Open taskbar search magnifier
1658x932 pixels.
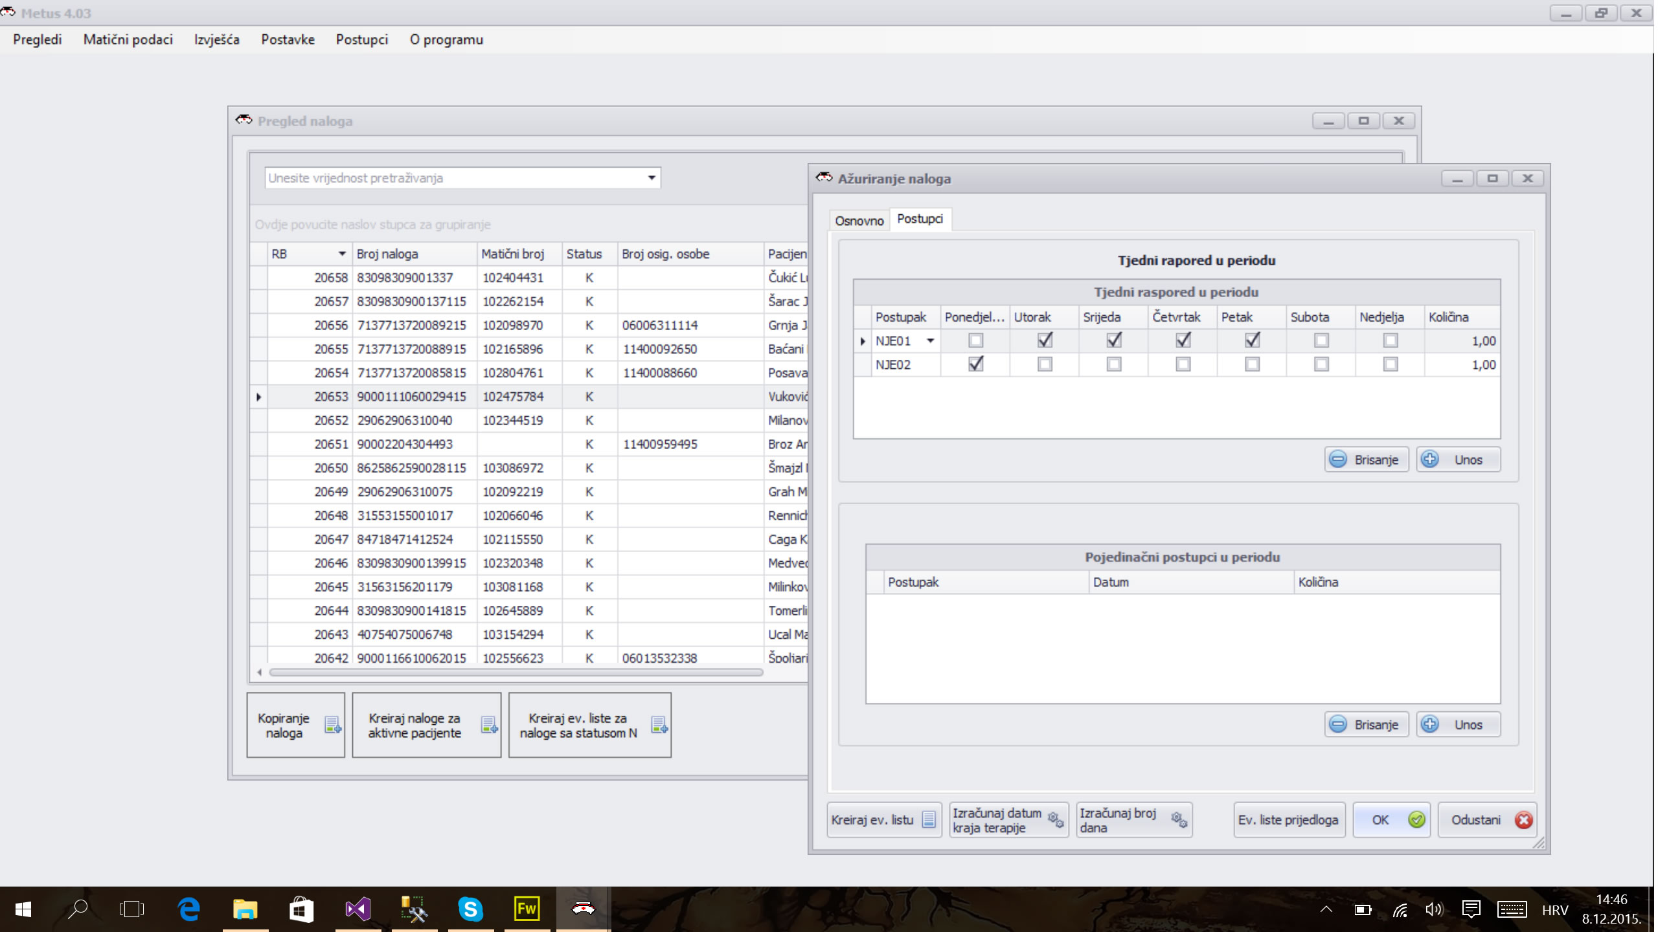click(x=78, y=909)
